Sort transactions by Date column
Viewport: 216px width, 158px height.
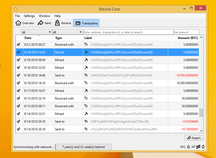(39, 38)
